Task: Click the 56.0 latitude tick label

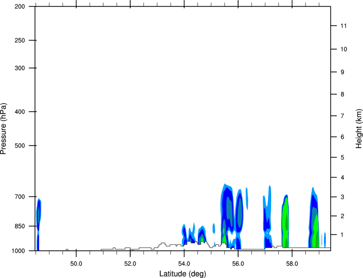Action: coord(238,264)
